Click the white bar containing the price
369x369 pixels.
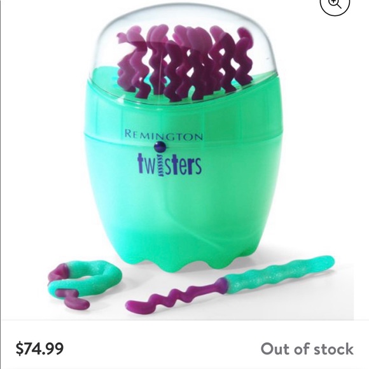point(184,345)
